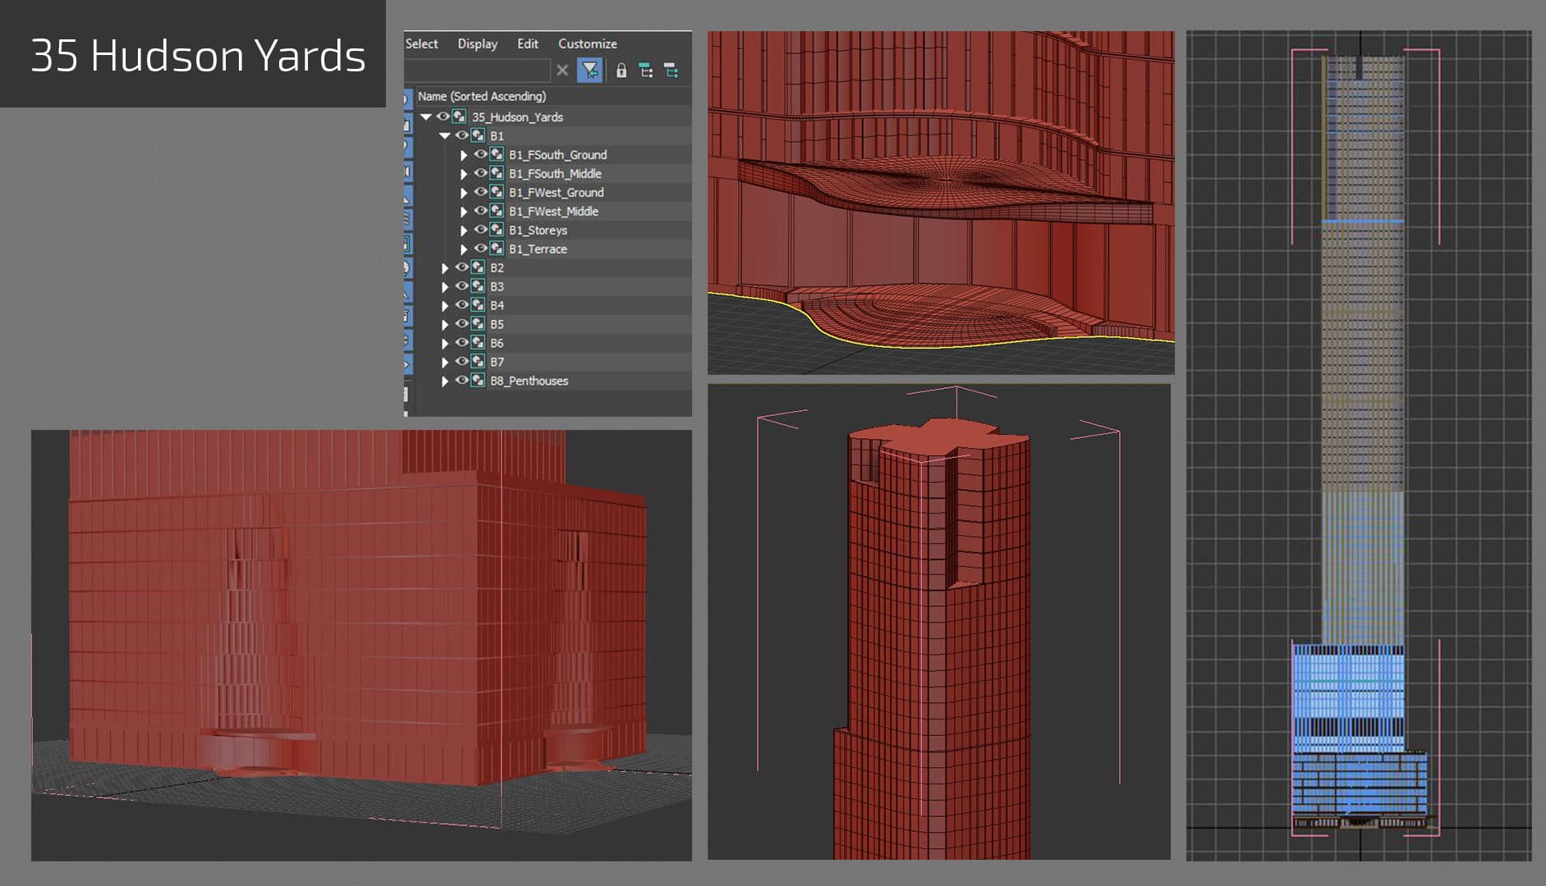
Task: Open the Display menu
Action: [478, 43]
